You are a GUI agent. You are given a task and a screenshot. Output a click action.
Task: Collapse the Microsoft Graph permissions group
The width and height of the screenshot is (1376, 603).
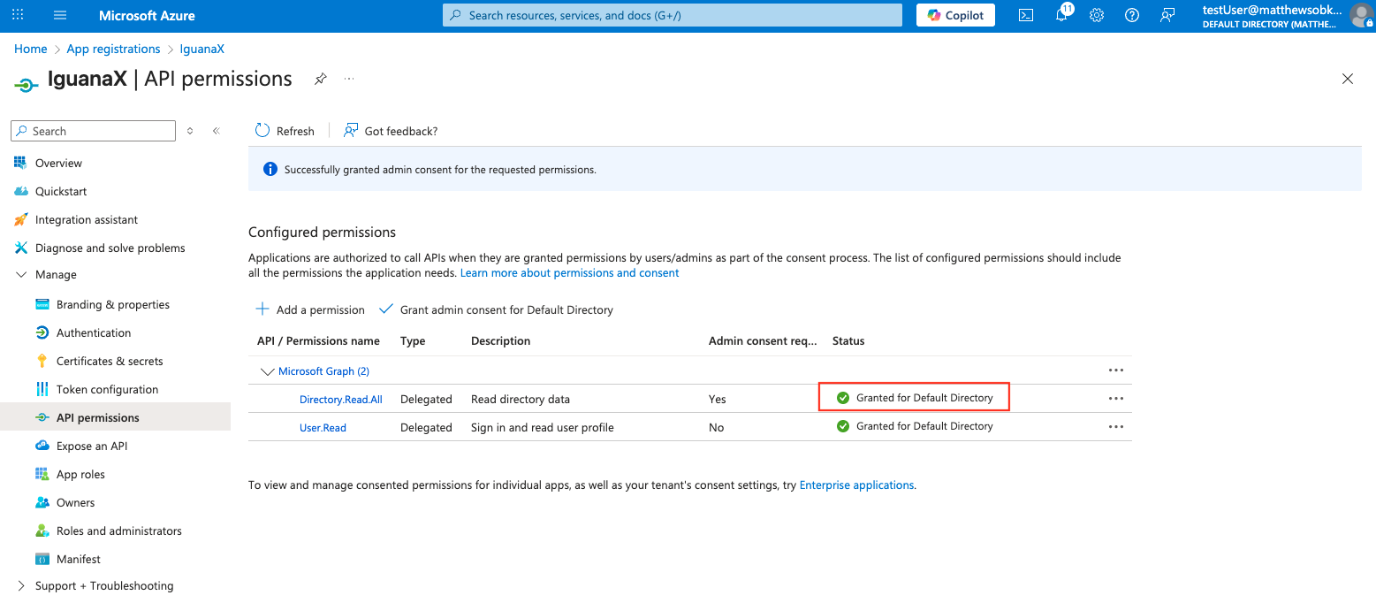pyautogui.click(x=267, y=371)
